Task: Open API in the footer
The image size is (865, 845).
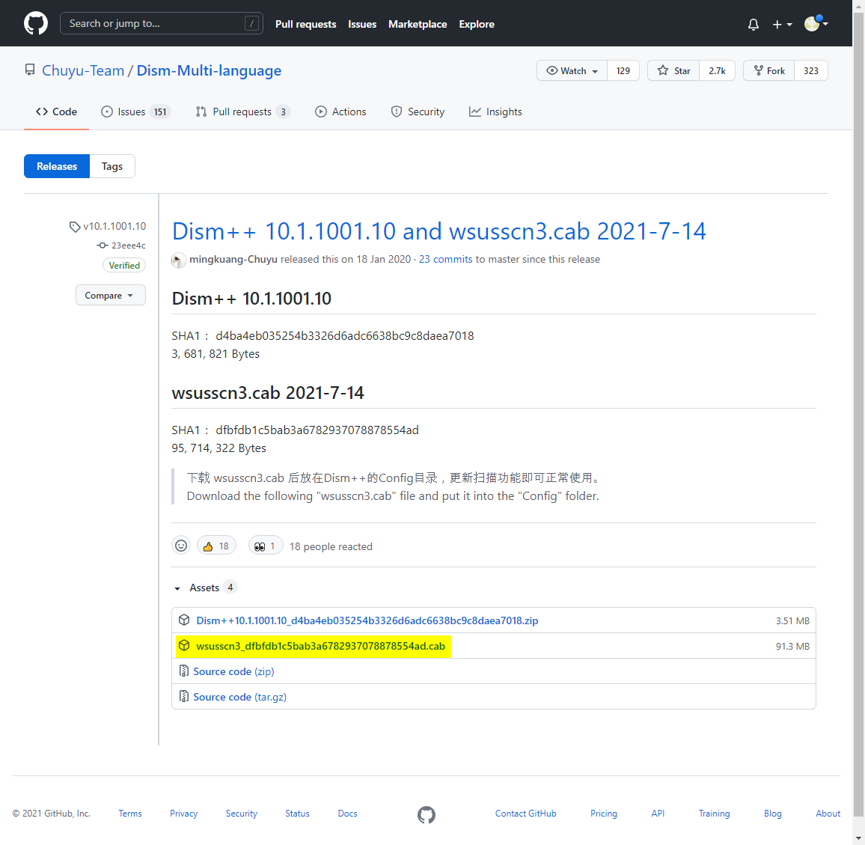Action: pos(658,814)
